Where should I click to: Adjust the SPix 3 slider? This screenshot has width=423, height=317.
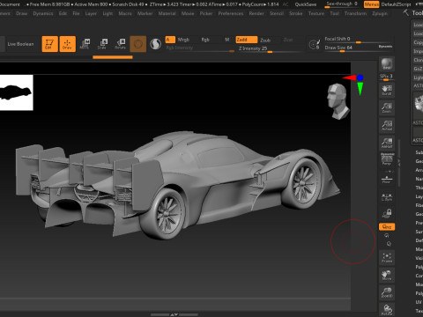tap(386, 77)
